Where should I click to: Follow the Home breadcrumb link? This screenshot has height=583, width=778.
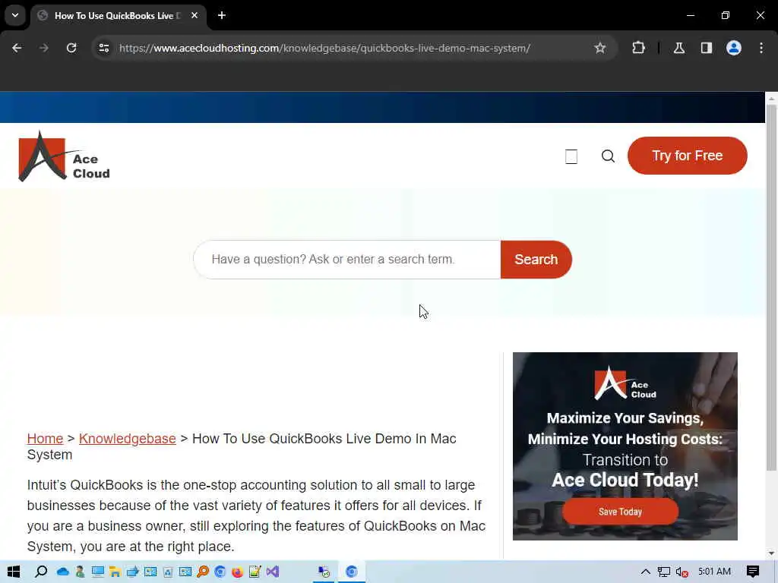[45, 439]
